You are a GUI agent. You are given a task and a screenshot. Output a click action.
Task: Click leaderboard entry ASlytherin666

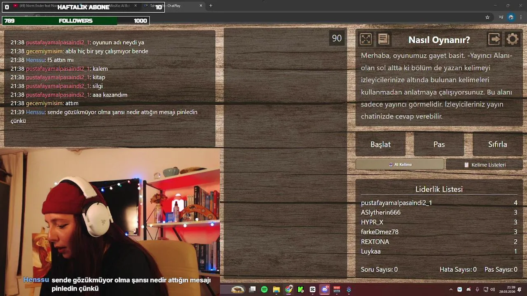439,213
